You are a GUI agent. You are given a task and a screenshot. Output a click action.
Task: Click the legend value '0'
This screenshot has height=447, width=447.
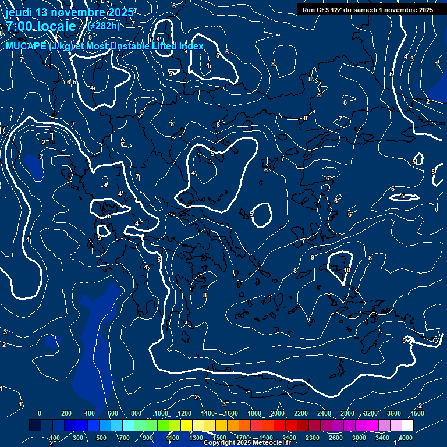(40, 413)
